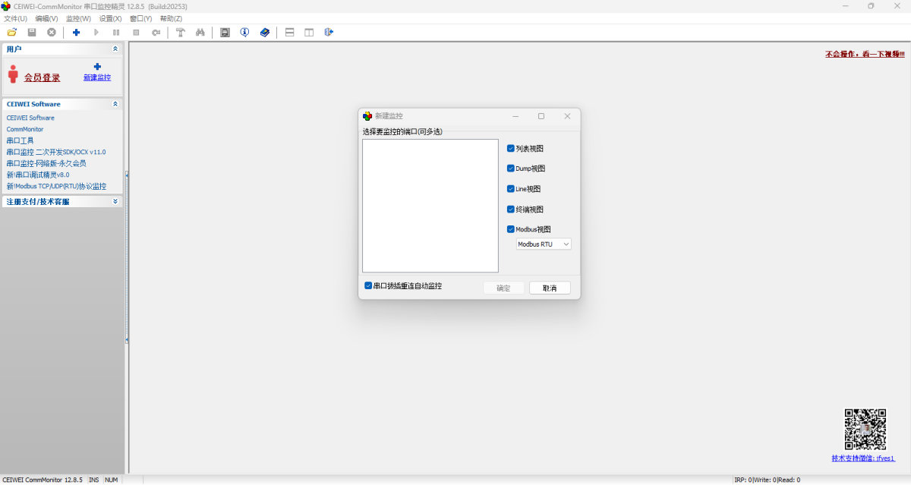Image resolution: width=911 pixels, height=485 pixels.
Task: Click the 会员登录 link
Action: click(42, 77)
